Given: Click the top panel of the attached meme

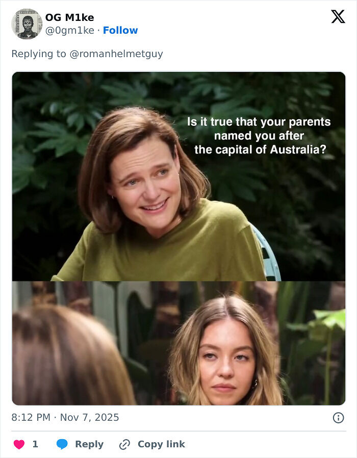Looking at the screenshot, I should 178,179.
